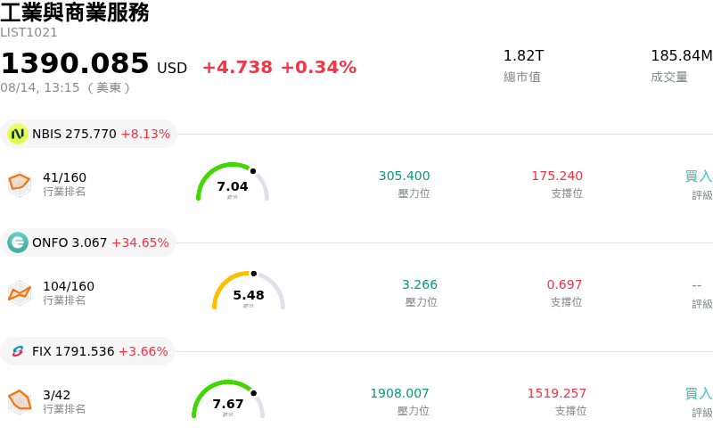Viewport: 713px width, 435px height.
Task: Click the FIX company logo icon
Action: (18, 351)
